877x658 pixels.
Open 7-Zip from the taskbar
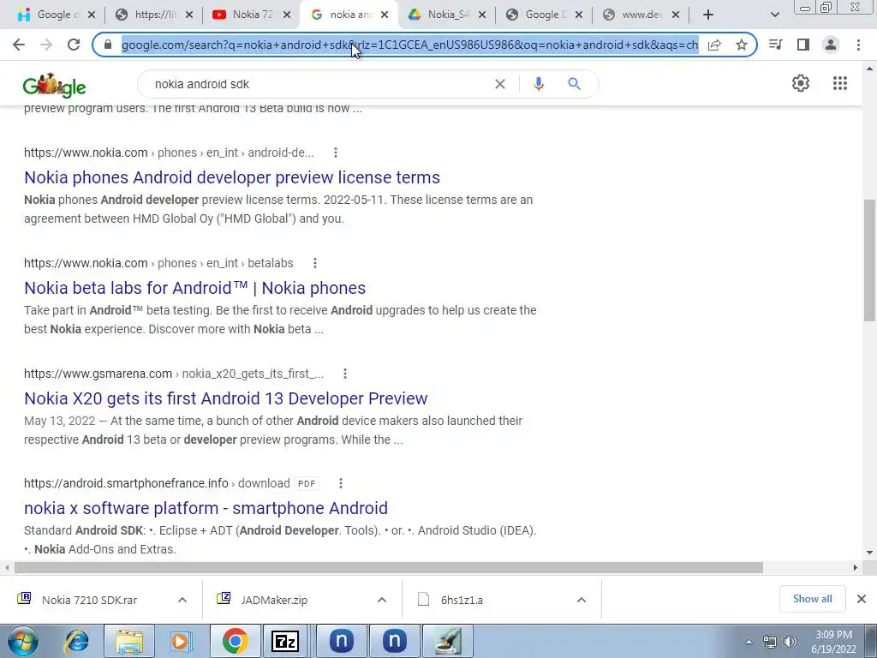[285, 641]
